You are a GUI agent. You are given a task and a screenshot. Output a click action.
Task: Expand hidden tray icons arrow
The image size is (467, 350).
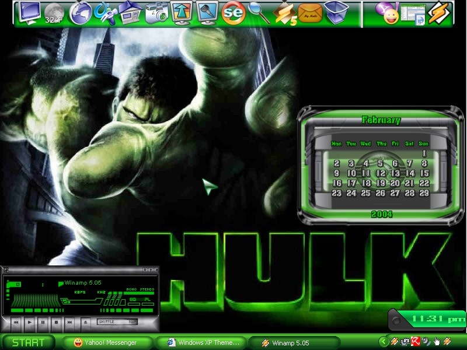(384, 342)
